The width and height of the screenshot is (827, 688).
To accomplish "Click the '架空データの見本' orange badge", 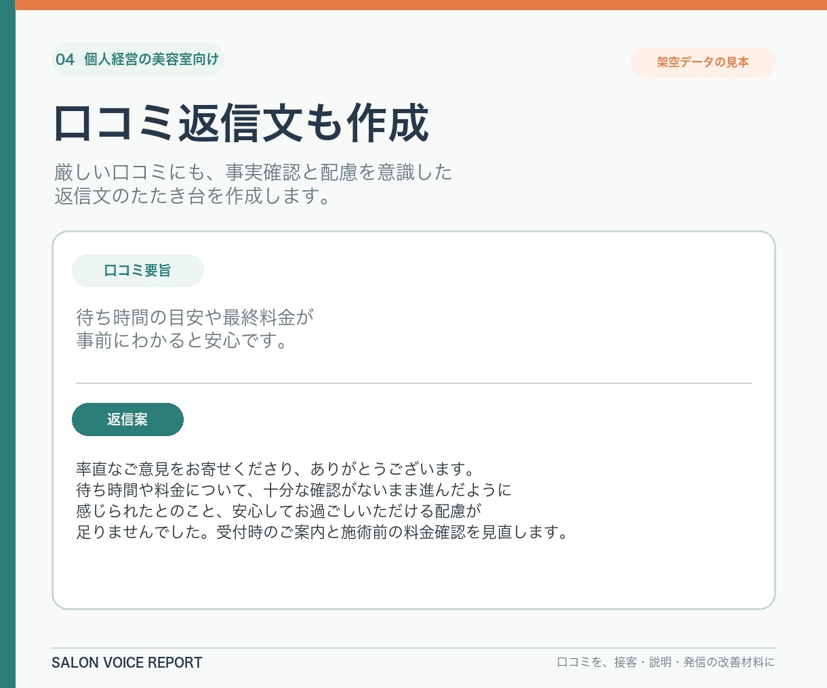I will coord(703,62).
